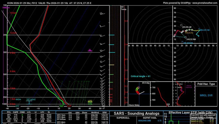Image resolution: width=219 pixels, height=124 pixels.
Task: Click the SFC-3km kinematics row label
Action: click(61, 117)
